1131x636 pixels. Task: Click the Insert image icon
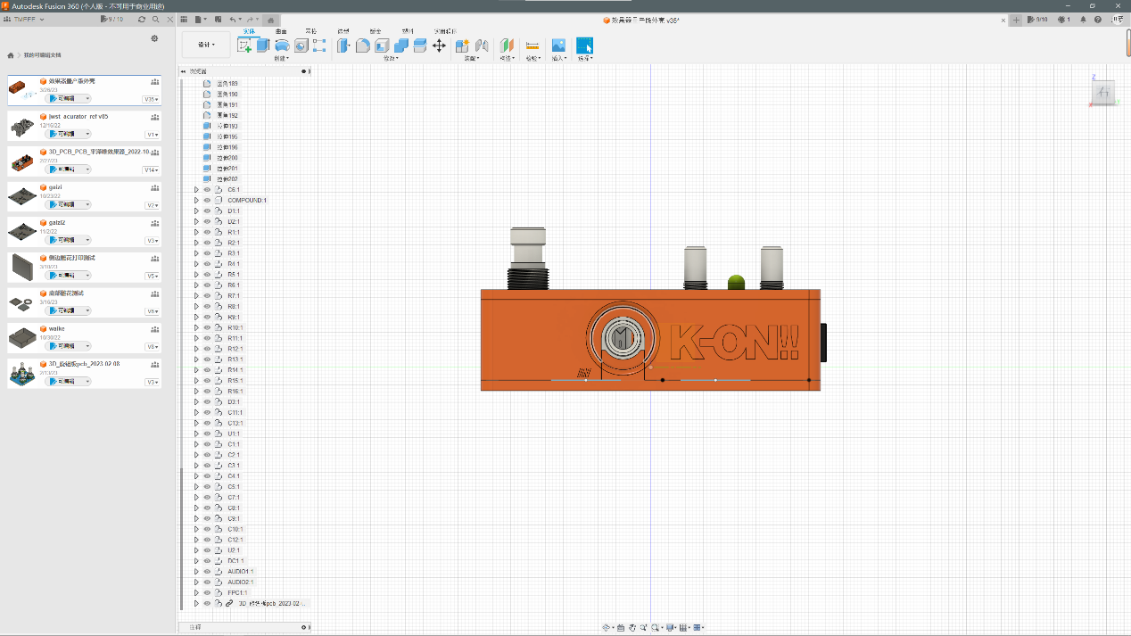pyautogui.click(x=558, y=45)
